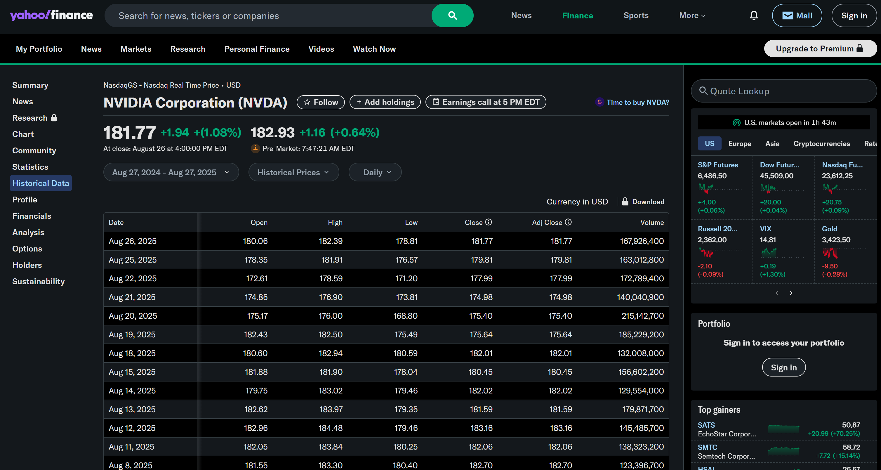Click the green search magnifier button
This screenshot has height=470, width=881.
point(452,15)
